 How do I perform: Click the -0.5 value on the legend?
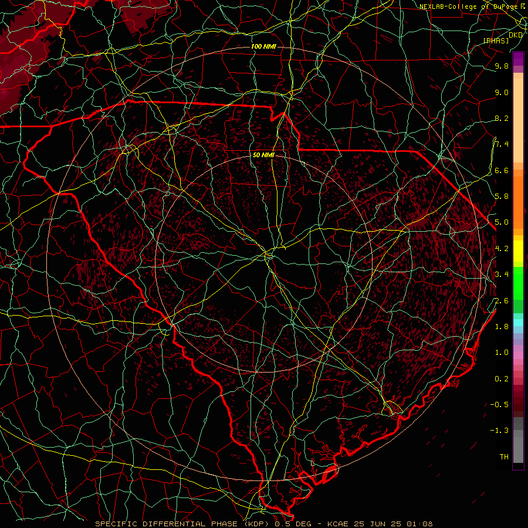(499, 405)
